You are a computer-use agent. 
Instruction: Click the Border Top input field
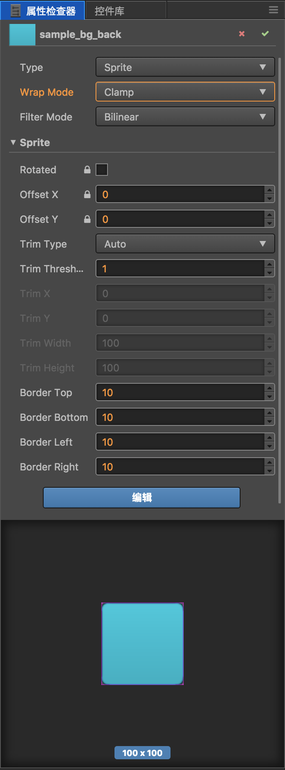pyautogui.click(x=180, y=392)
